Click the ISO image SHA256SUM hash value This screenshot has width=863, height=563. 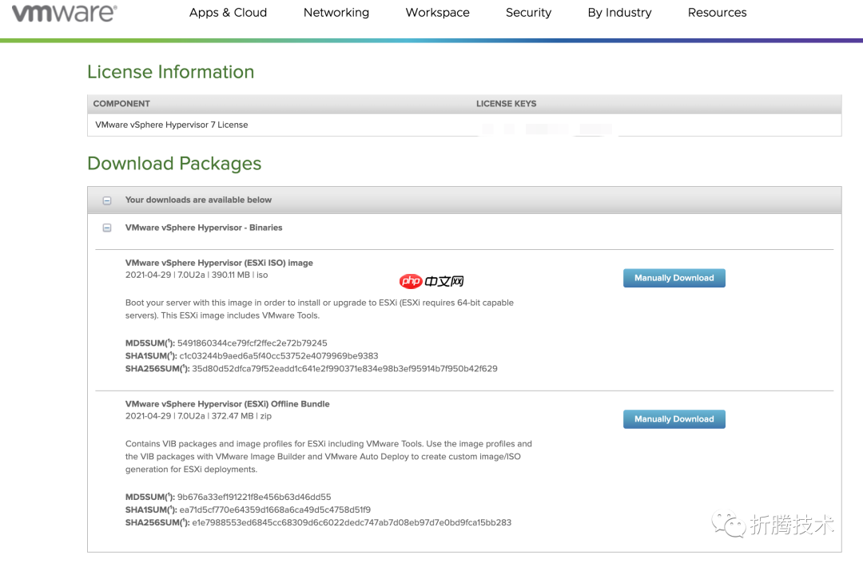click(344, 369)
